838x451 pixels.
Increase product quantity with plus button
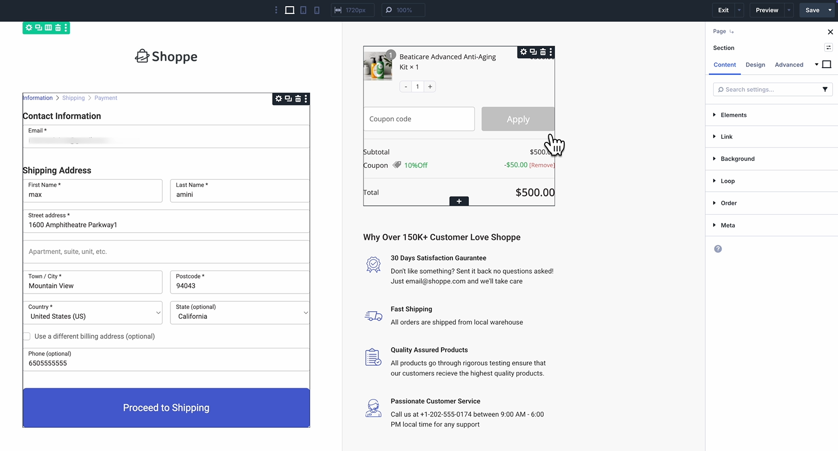pyautogui.click(x=430, y=87)
